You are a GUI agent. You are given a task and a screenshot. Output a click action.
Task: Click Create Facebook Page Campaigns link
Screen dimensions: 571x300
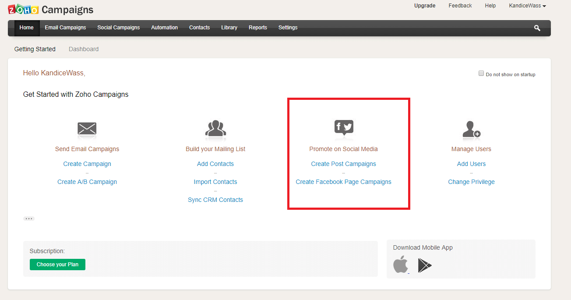pyautogui.click(x=344, y=182)
